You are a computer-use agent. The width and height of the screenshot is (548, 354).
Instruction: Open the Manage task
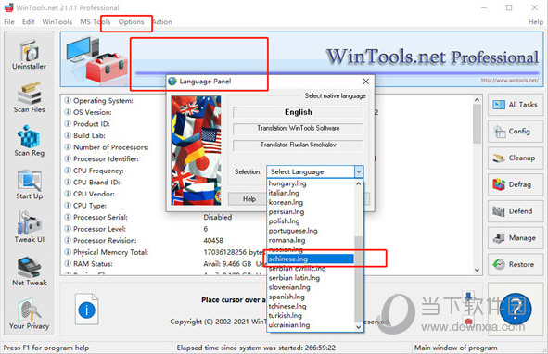(x=516, y=237)
